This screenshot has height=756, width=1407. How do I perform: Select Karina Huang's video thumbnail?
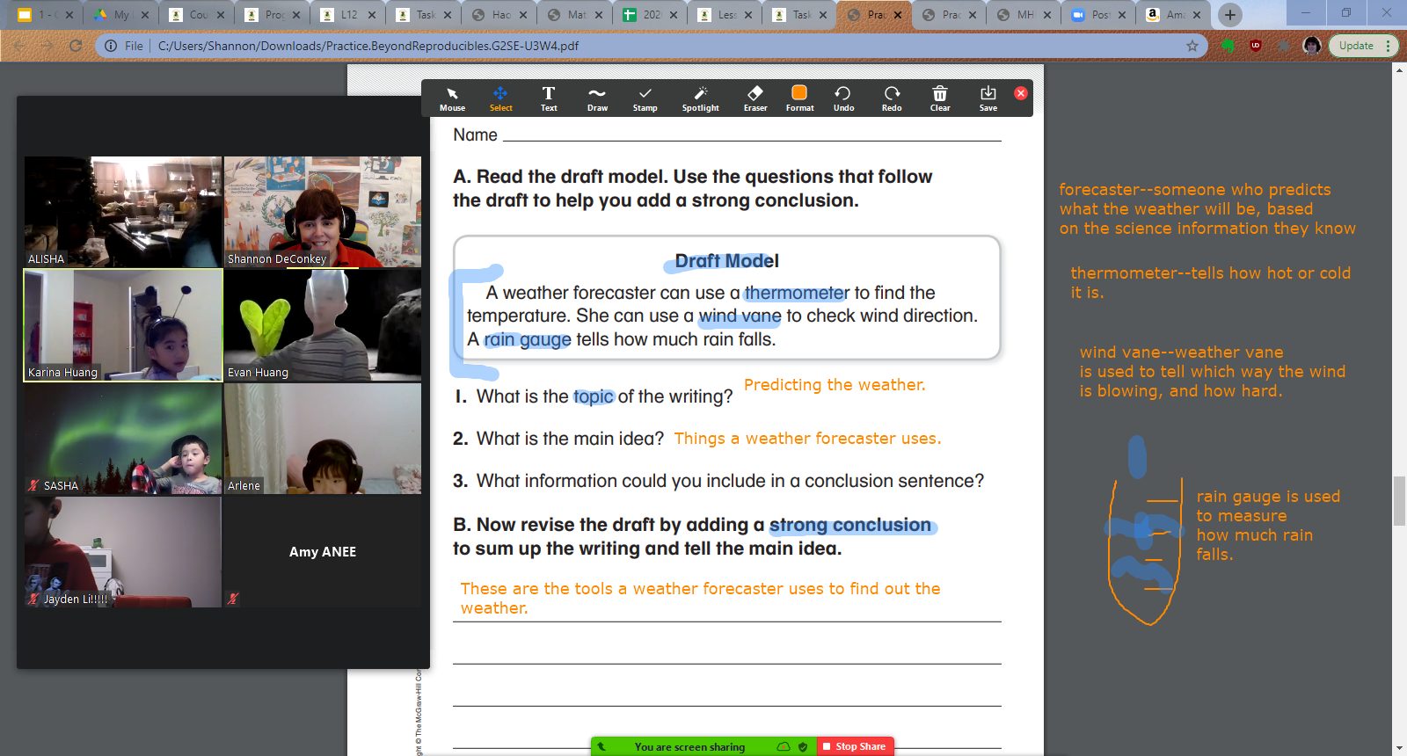click(123, 325)
